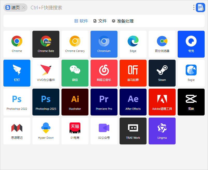This screenshot has height=170, width=208.
Task: Open the VIVO办公套件 tile
Action: 46,73
